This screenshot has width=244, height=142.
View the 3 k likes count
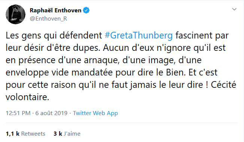[x=58, y=134]
